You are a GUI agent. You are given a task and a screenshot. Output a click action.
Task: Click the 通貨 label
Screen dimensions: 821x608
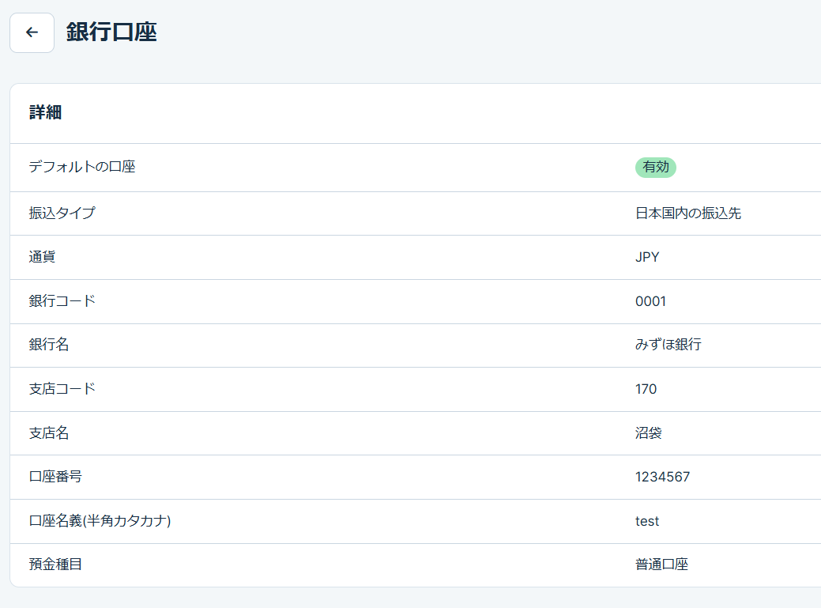42,257
